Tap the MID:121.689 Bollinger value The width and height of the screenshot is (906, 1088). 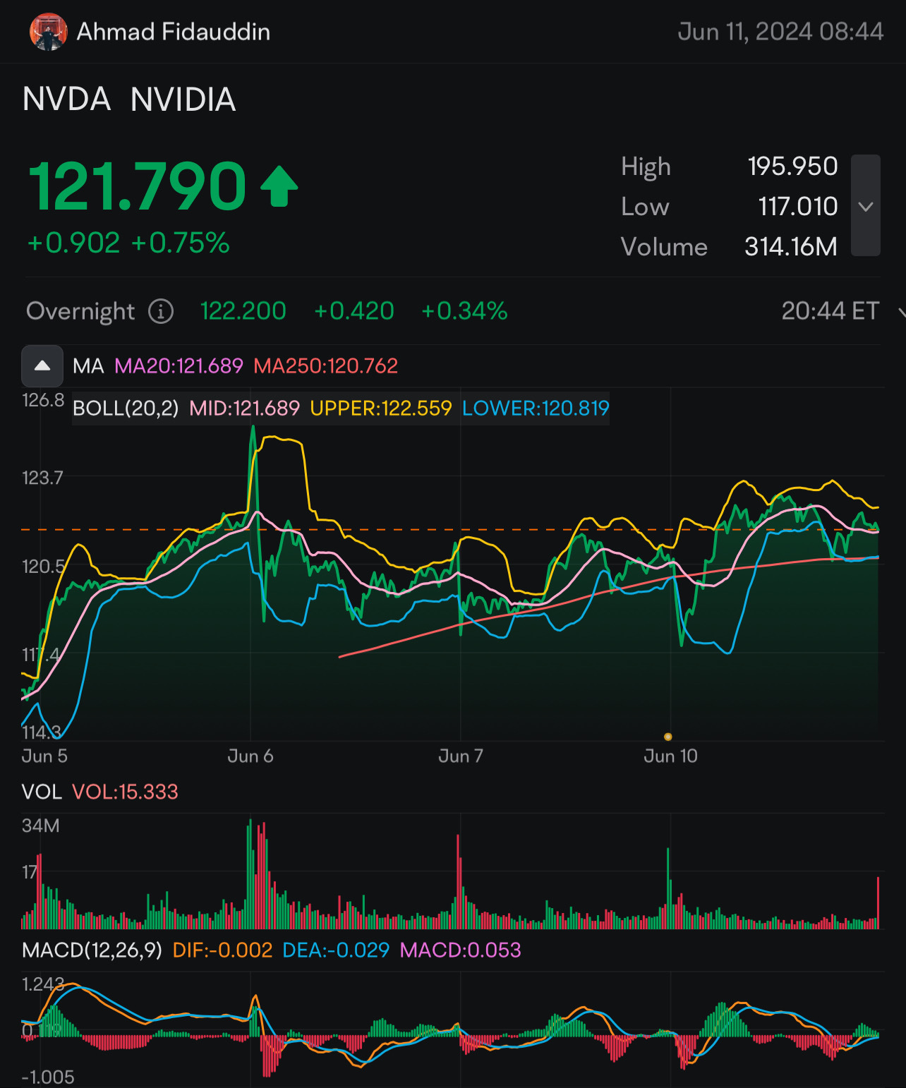pos(245,408)
